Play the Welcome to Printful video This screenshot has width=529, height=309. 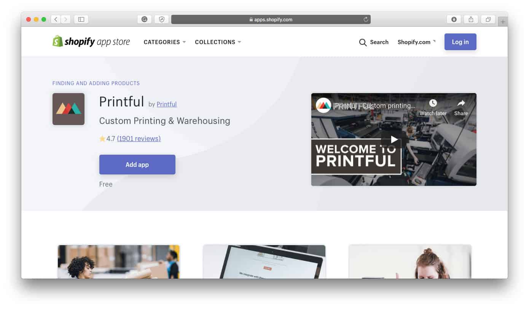pyautogui.click(x=394, y=139)
